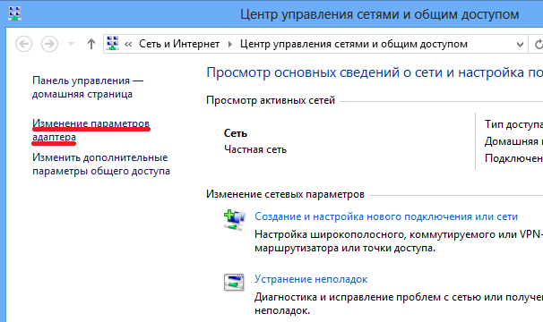Open the address bar history dropdown
The image size is (543, 322).
pos(520,44)
